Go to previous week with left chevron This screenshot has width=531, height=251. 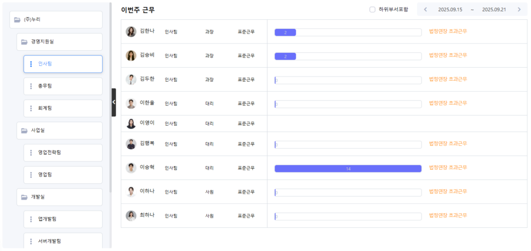[426, 9]
